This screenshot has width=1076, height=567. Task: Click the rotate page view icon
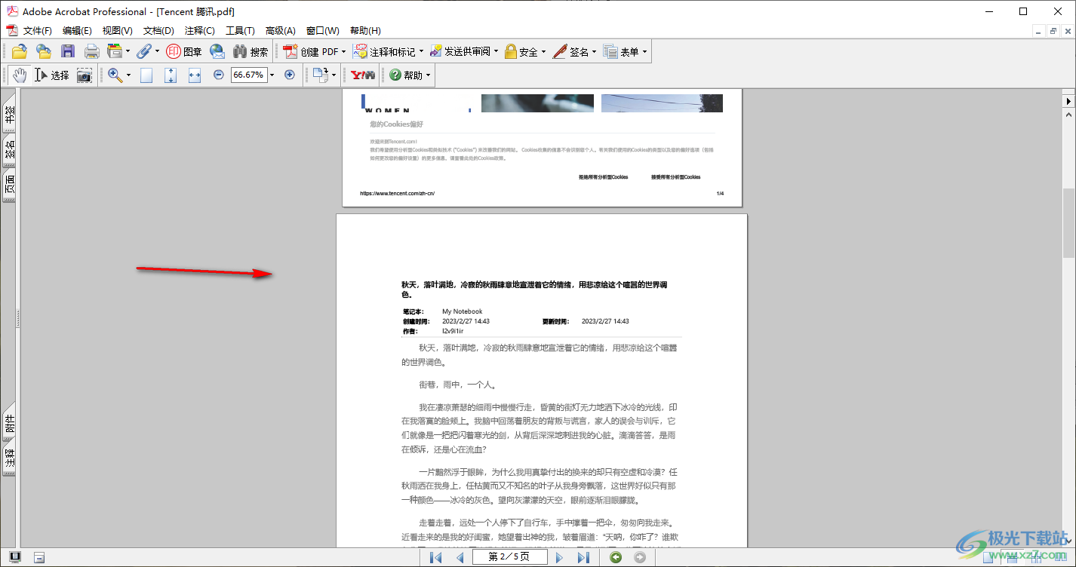[321, 75]
